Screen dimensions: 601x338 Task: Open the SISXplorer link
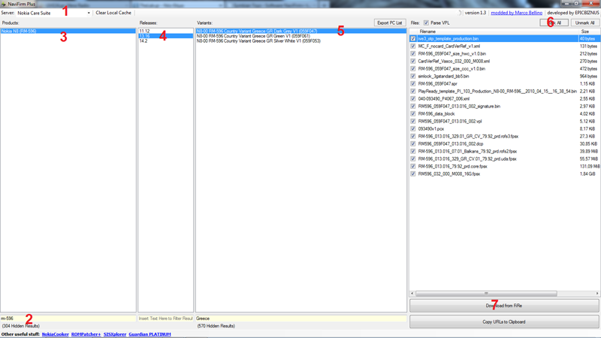(x=115, y=334)
